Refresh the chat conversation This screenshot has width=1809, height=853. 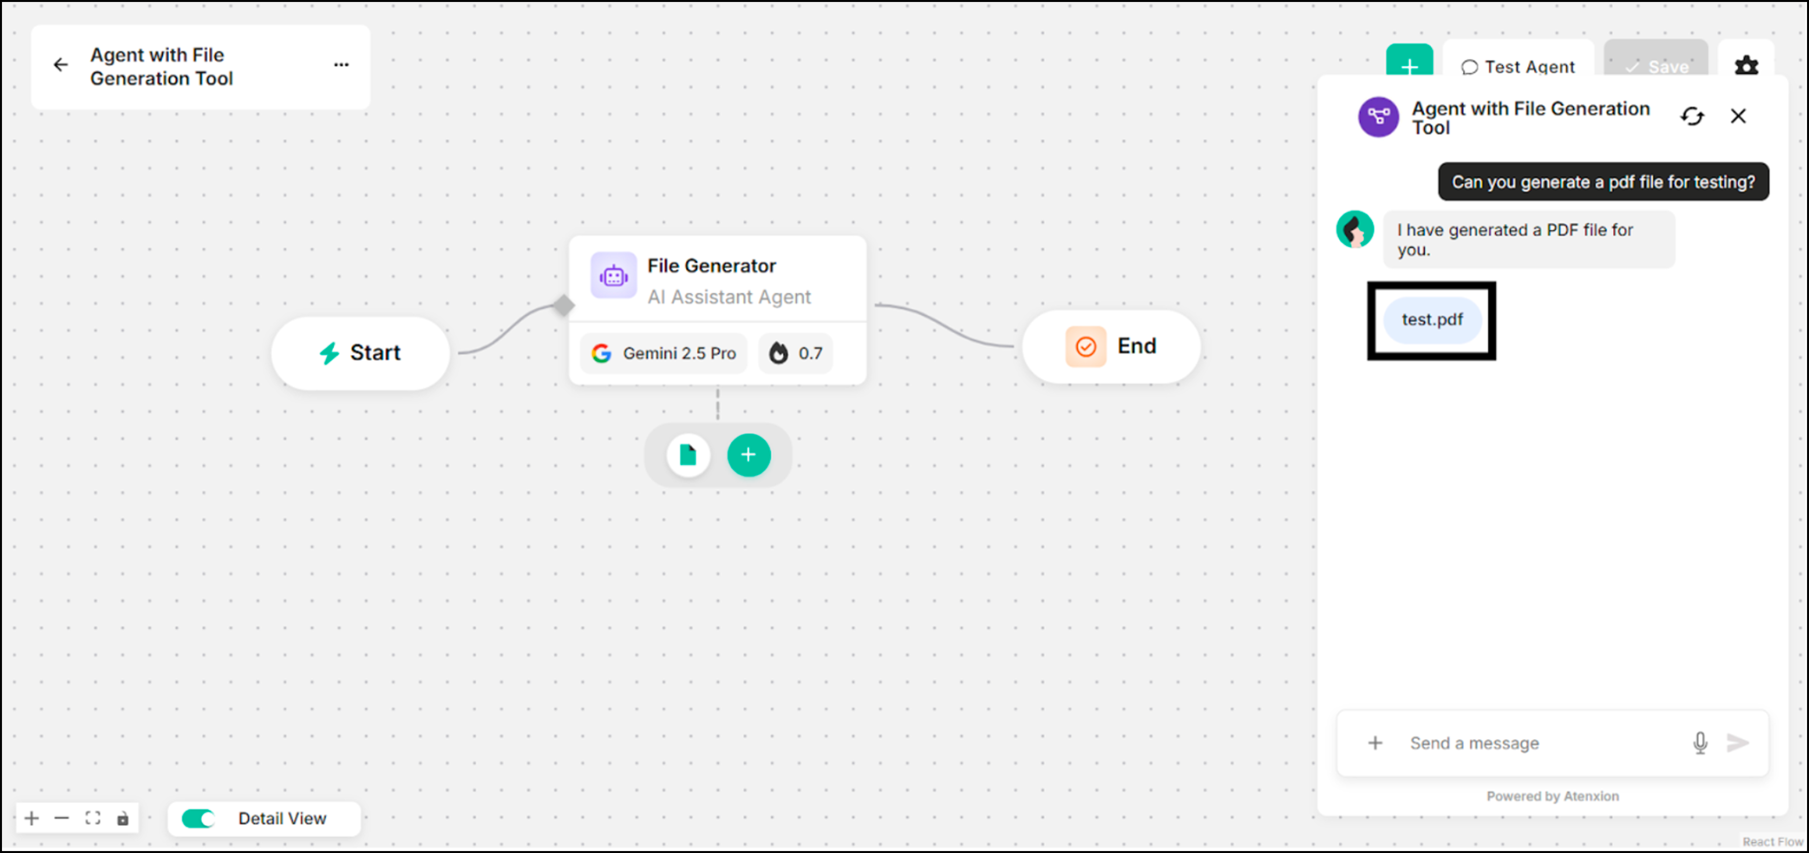tap(1692, 116)
